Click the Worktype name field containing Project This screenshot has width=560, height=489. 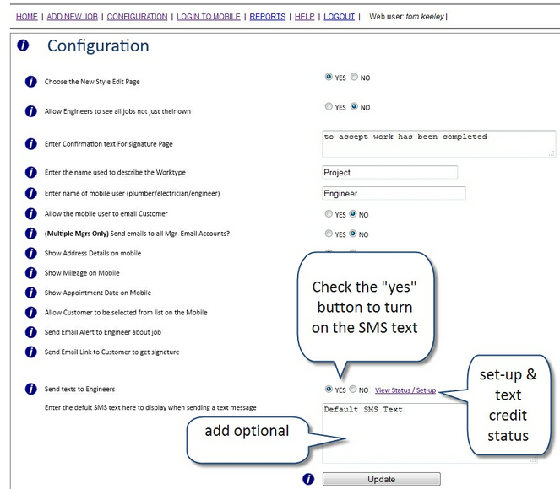click(x=389, y=172)
